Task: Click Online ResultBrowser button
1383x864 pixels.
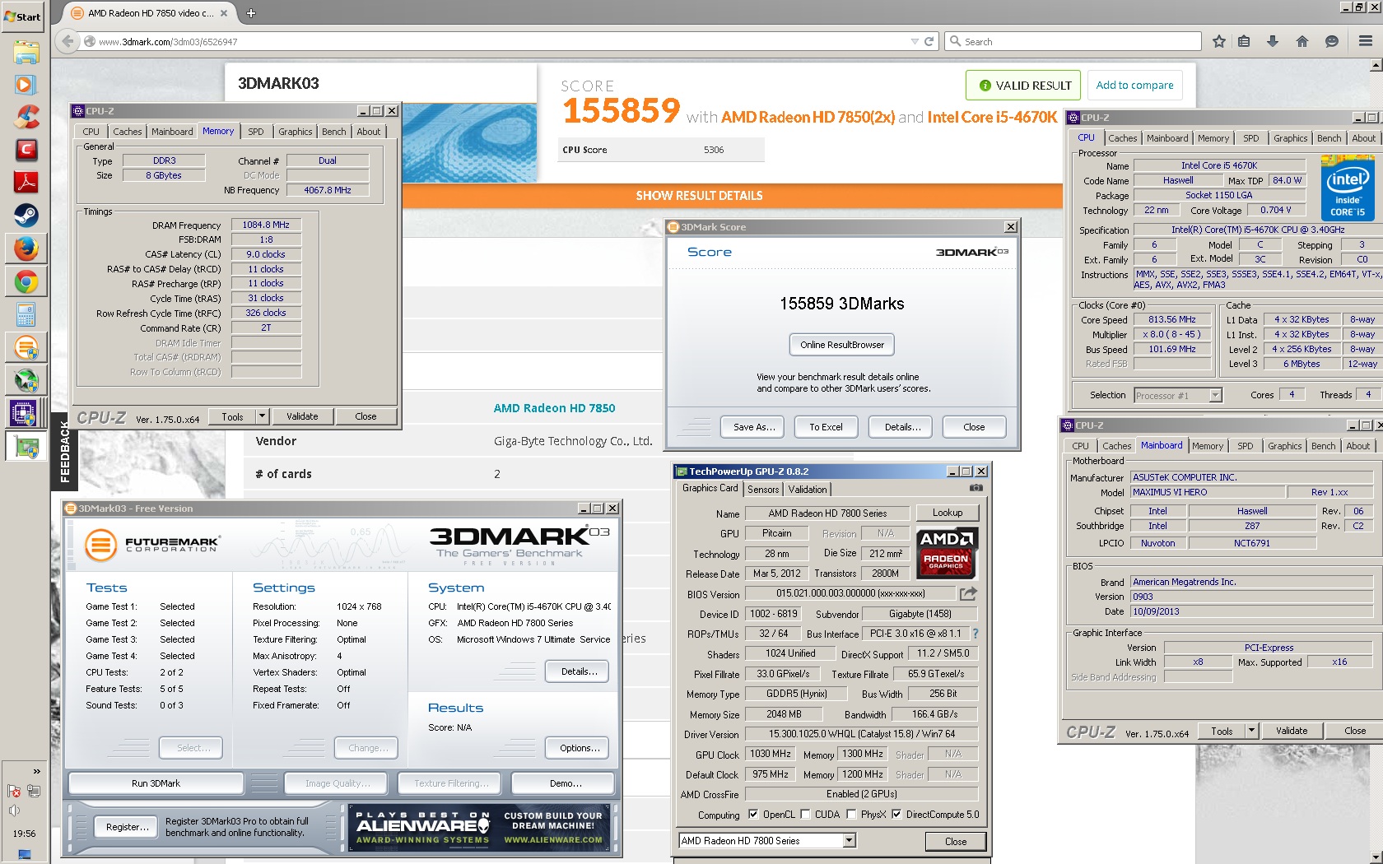Action: pyautogui.click(x=842, y=345)
